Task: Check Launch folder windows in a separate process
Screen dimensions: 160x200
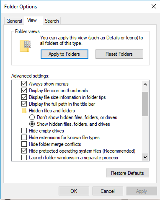Action: pos(24,158)
